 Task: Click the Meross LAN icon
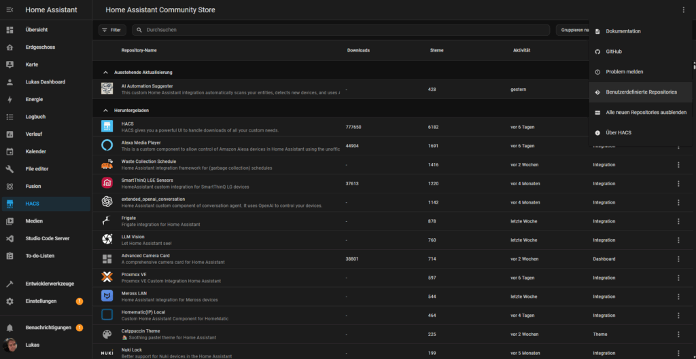(107, 296)
